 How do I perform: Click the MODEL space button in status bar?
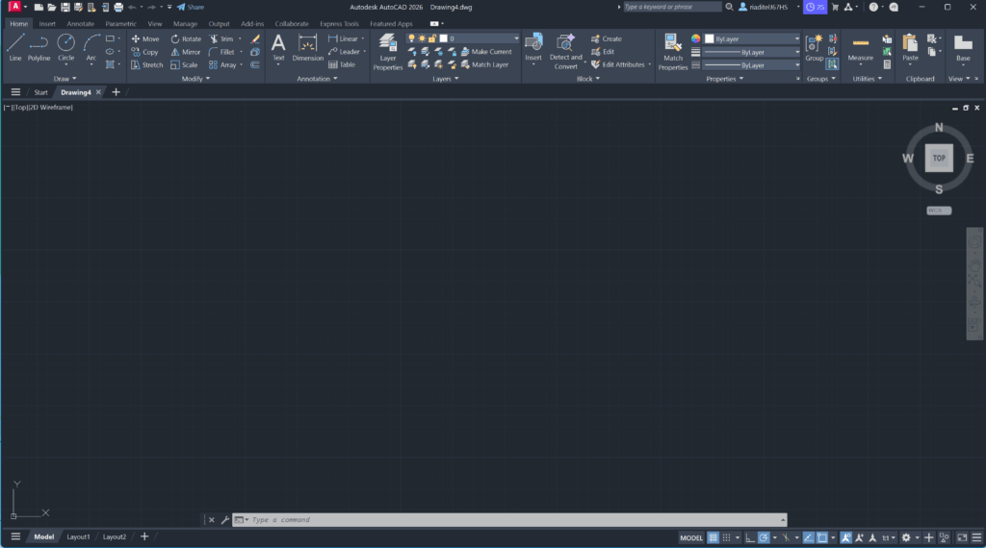691,537
